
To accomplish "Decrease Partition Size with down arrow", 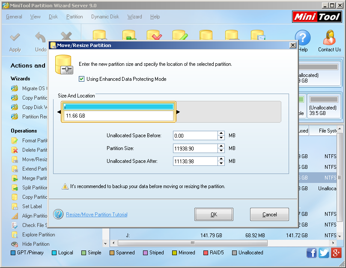I will coord(221,150).
